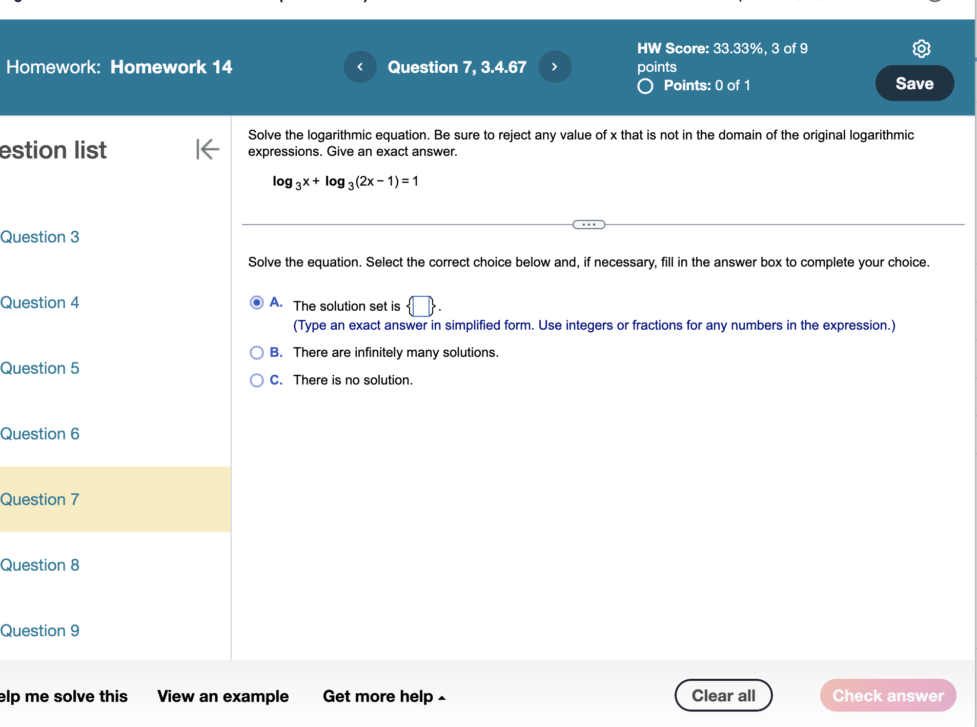Open the settings gear menu

[x=922, y=48]
